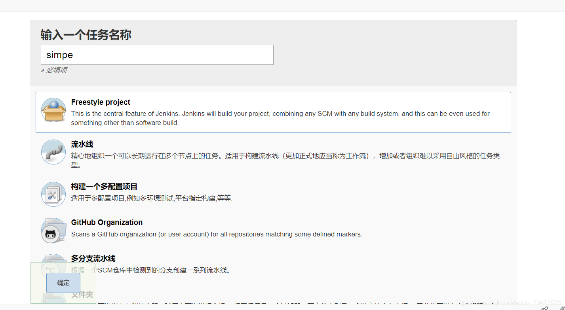The image size is (565, 310).
Task: Choose the 流水线 title
Action: pyautogui.click(x=82, y=144)
